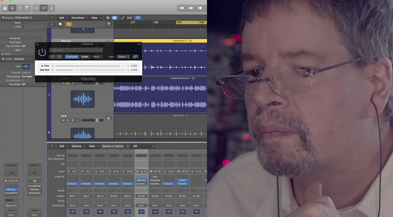Click the grid view icon above the ruler
Viewport: 393px width, 217px height.
(x=108, y=18)
